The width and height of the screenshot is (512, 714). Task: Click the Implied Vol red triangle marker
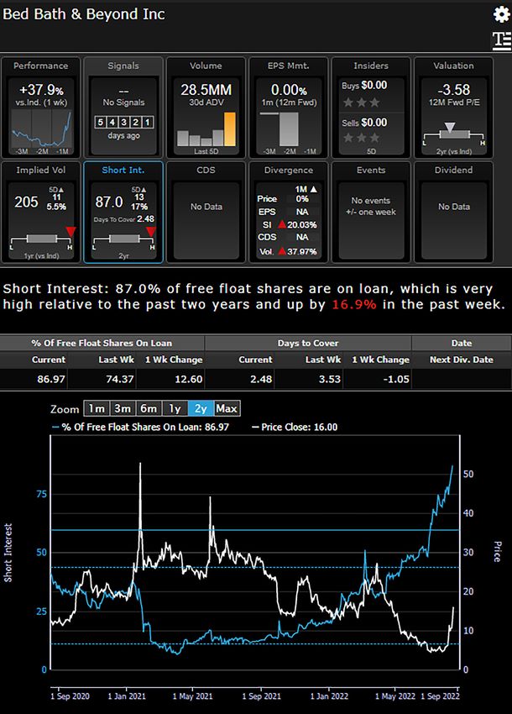(71, 232)
